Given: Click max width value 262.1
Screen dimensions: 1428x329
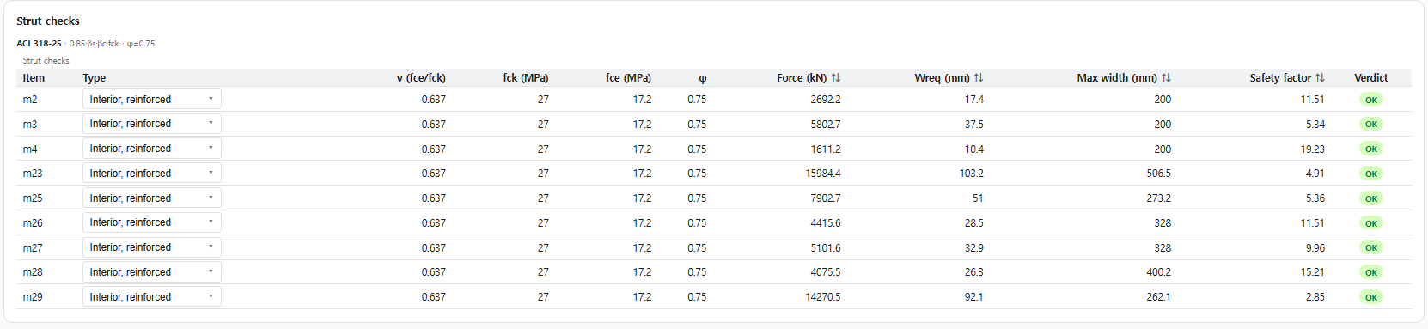Looking at the screenshot, I should pyautogui.click(x=1159, y=297).
